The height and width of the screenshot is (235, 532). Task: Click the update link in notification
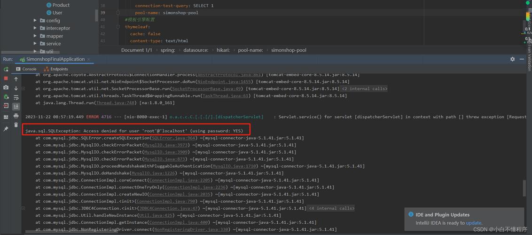[473, 223]
